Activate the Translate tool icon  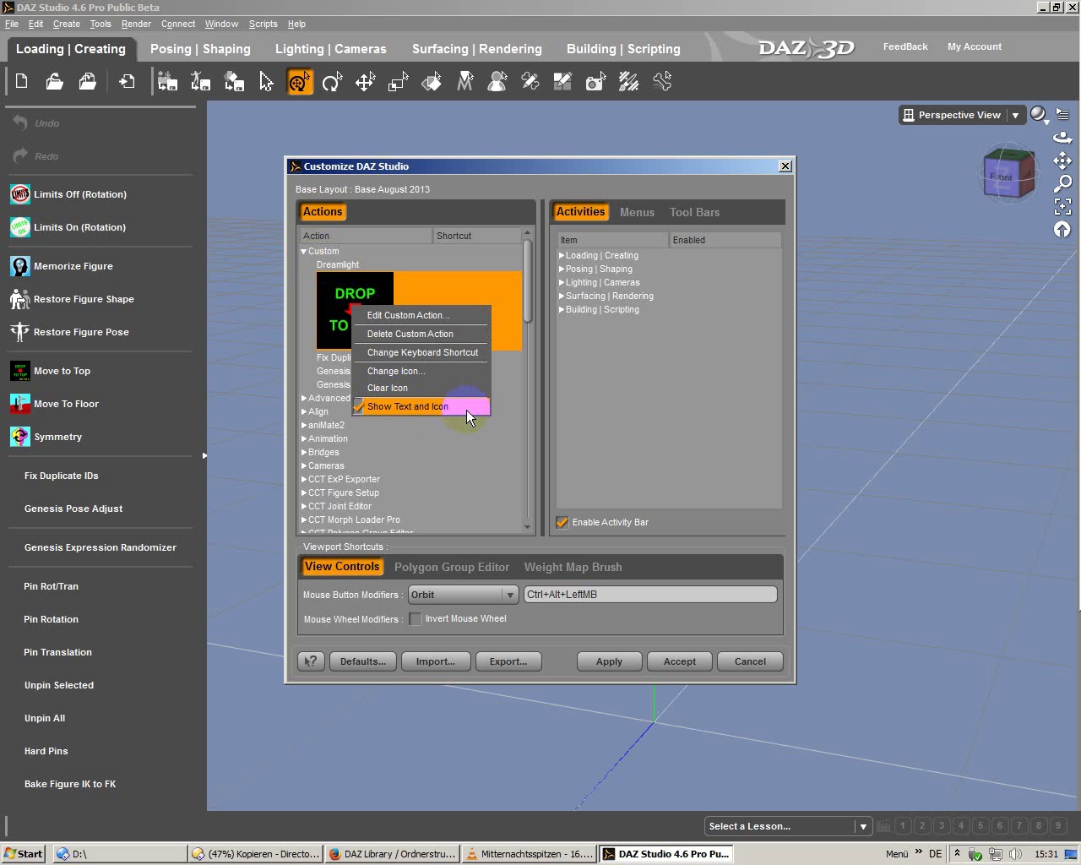[x=365, y=82]
